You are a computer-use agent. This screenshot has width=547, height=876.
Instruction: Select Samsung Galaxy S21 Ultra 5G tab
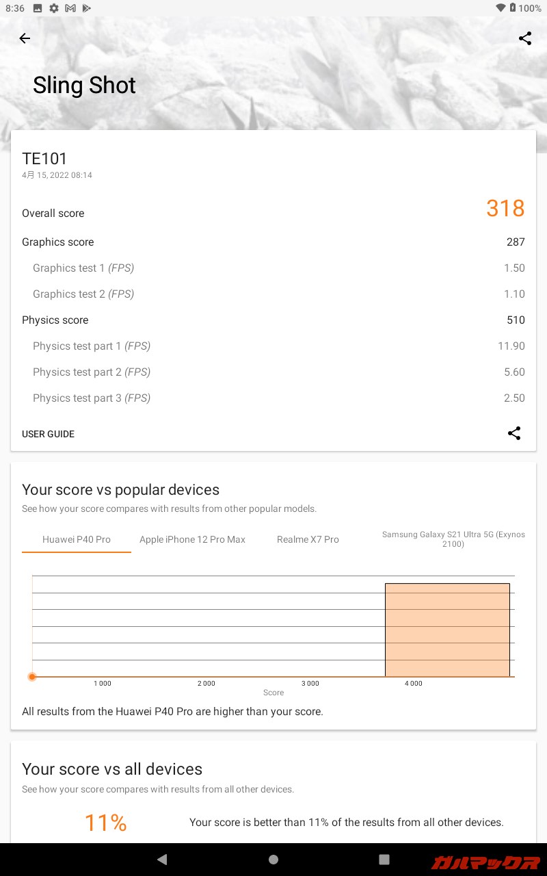453,539
